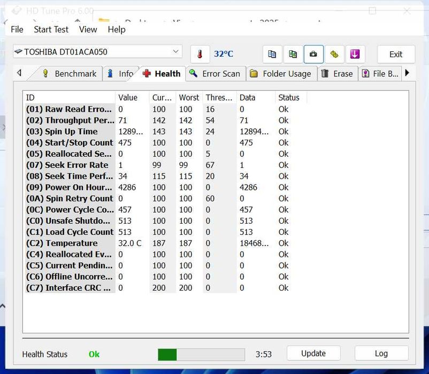
Task: Select the (02) Throughput Performance row
Action: [166, 120]
